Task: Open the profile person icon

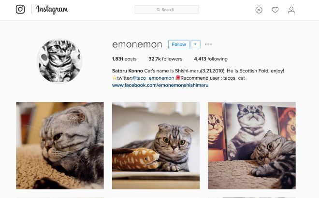Action: tap(291, 10)
